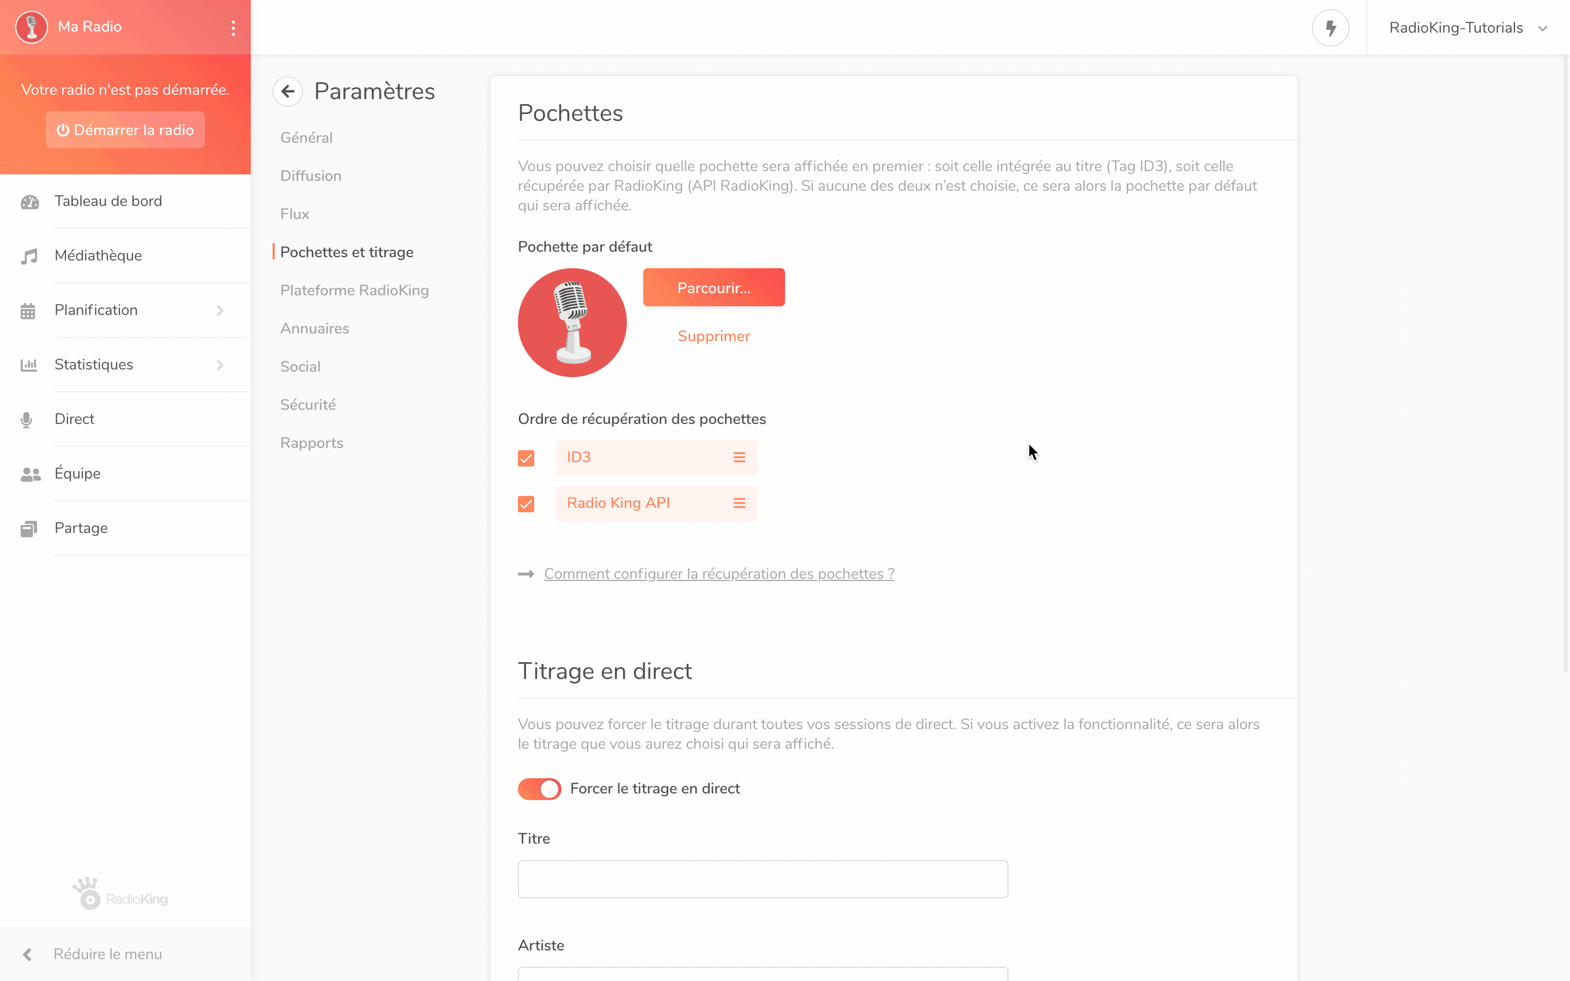Click the Parcourir... button

pyautogui.click(x=714, y=287)
